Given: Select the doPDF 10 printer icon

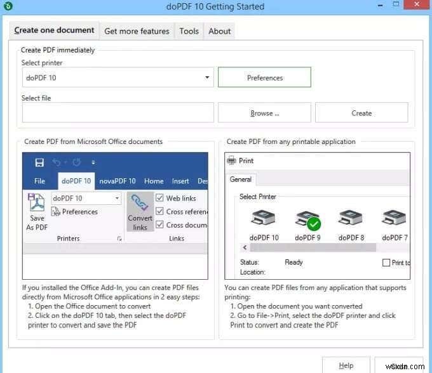Looking at the screenshot, I should tap(264, 219).
